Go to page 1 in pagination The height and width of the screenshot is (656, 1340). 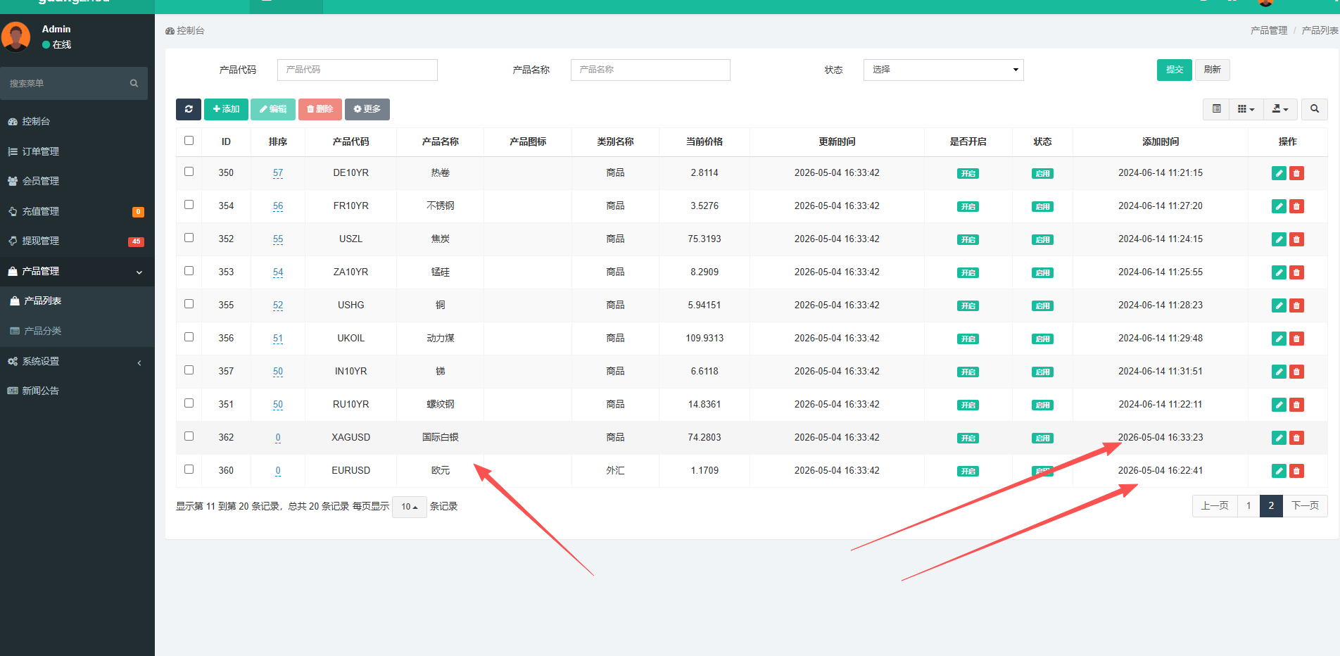coord(1249,506)
